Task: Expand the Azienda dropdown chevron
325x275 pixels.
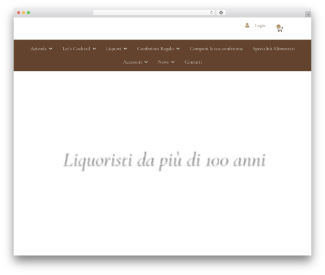Action: 51,49
